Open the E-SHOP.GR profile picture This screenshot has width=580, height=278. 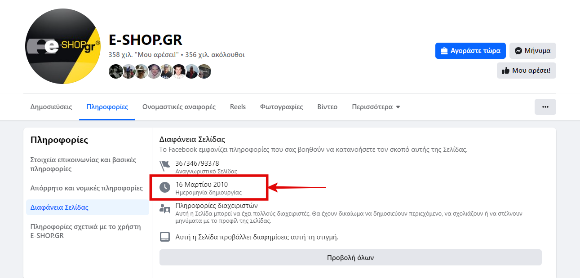pyautogui.click(x=63, y=46)
